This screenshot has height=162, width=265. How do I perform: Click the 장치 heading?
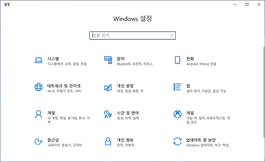click(121, 59)
